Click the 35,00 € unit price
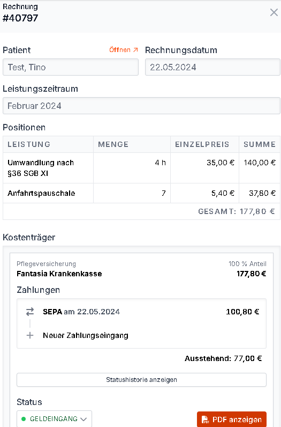Image resolution: width=281 pixels, height=427 pixels. 221,163
